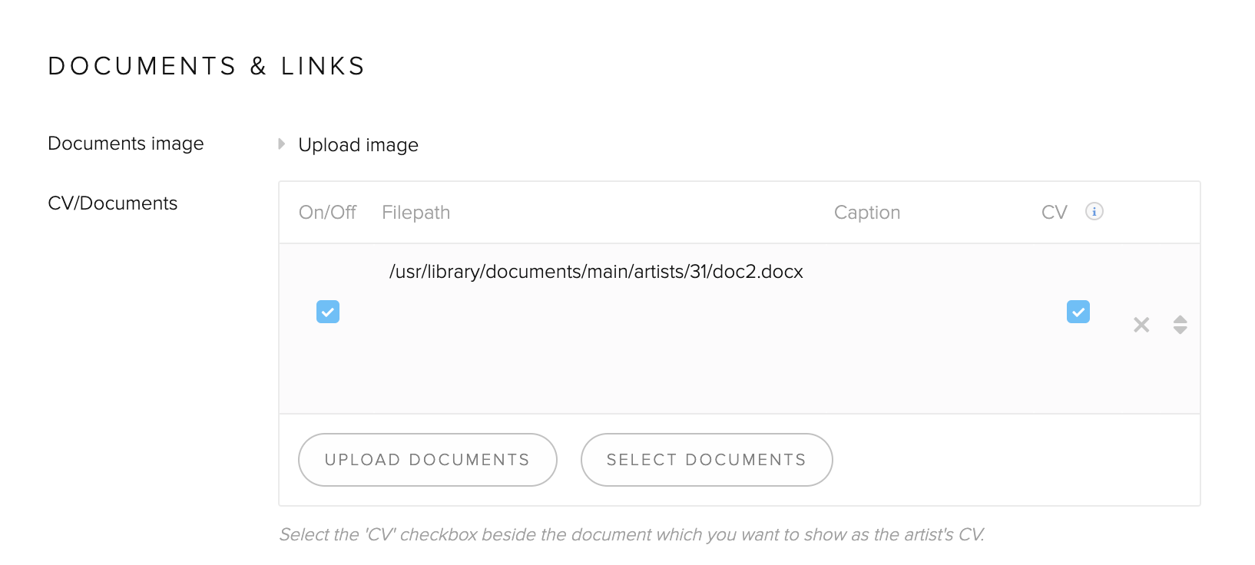The height and width of the screenshot is (565, 1255).
Task: Click the italic CV checkbox help text
Action: pyautogui.click(x=632, y=534)
